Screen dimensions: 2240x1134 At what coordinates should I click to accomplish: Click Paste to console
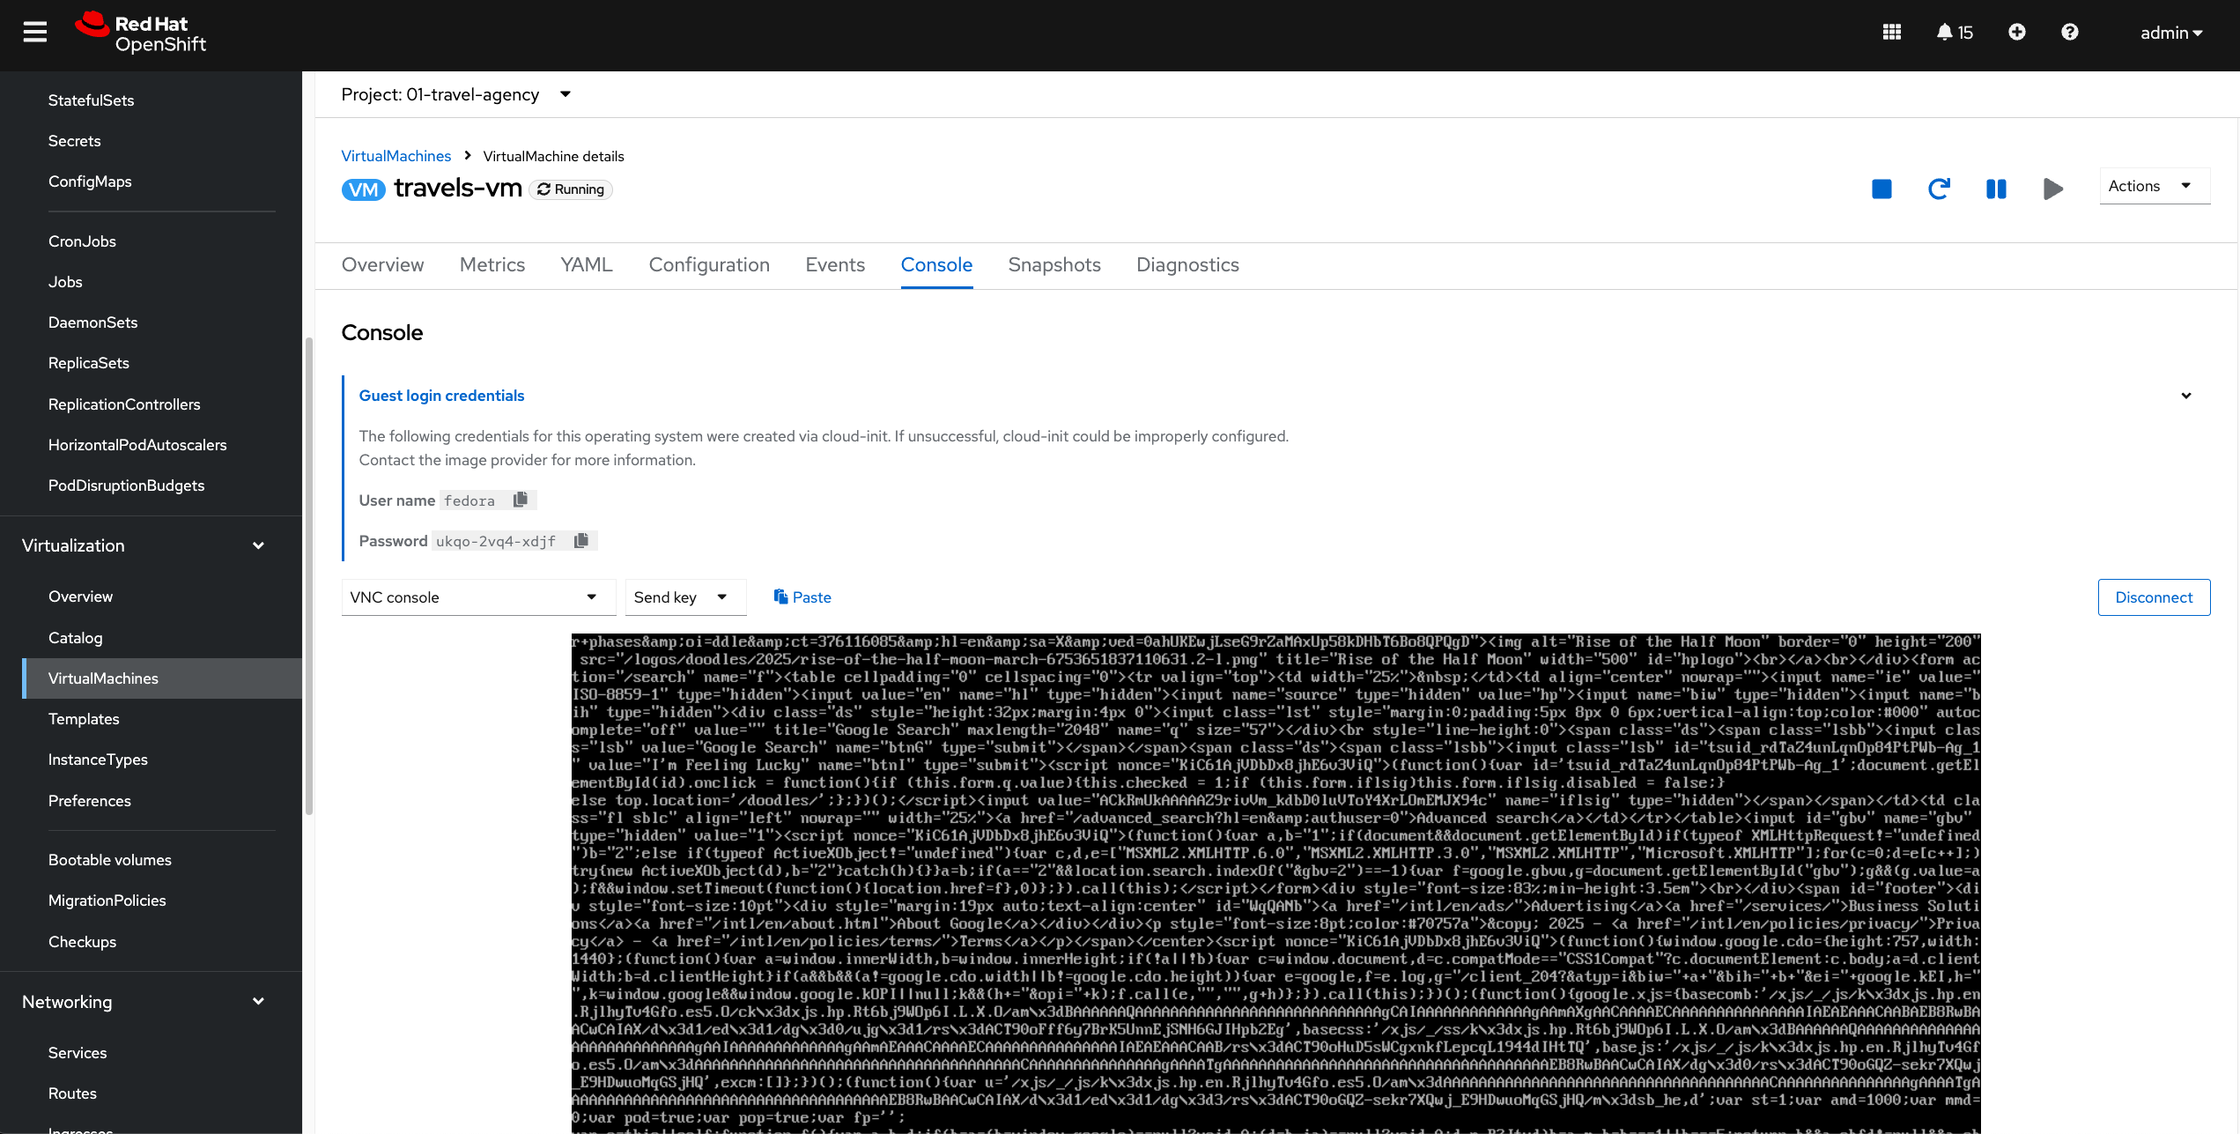802,597
